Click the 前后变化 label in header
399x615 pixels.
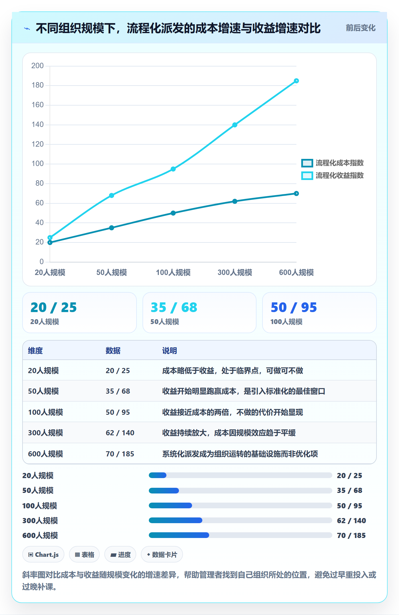tap(361, 28)
